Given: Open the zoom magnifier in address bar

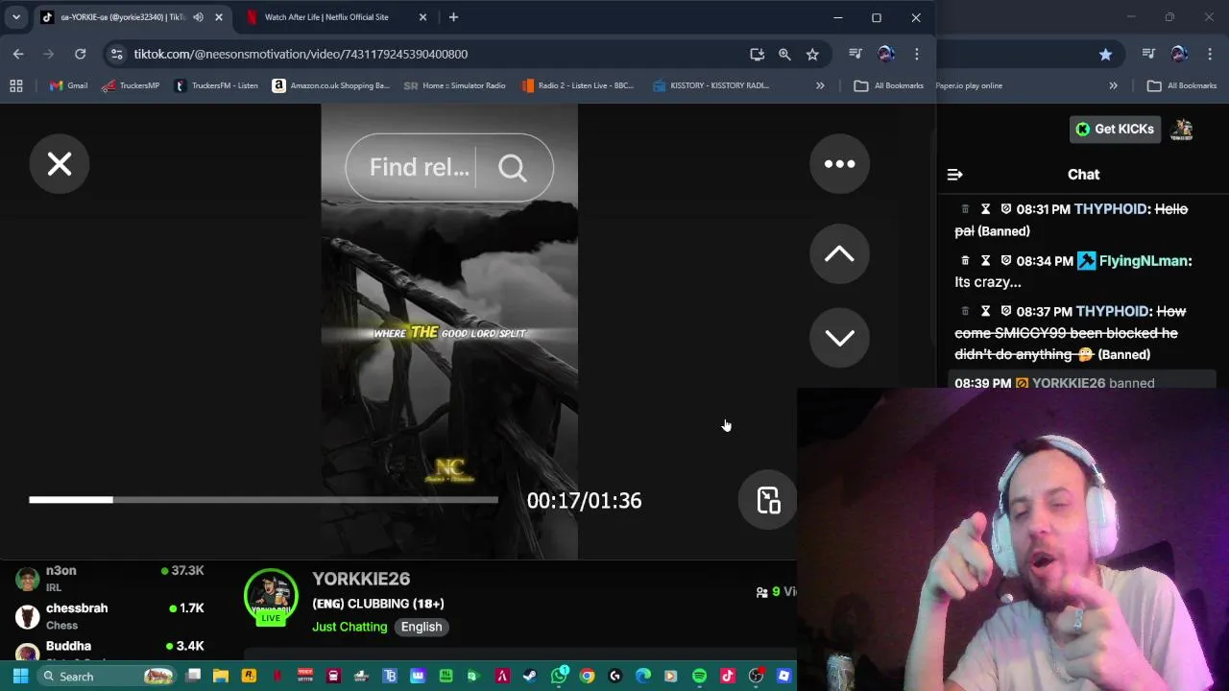Looking at the screenshot, I should pyautogui.click(x=784, y=55).
